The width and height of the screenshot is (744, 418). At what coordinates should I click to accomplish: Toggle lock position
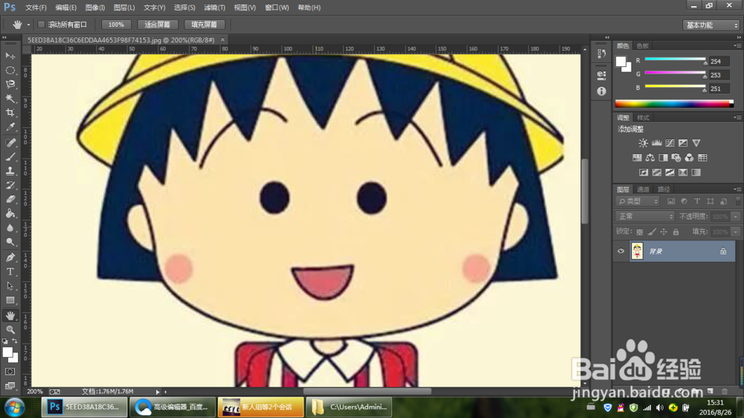(x=664, y=231)
